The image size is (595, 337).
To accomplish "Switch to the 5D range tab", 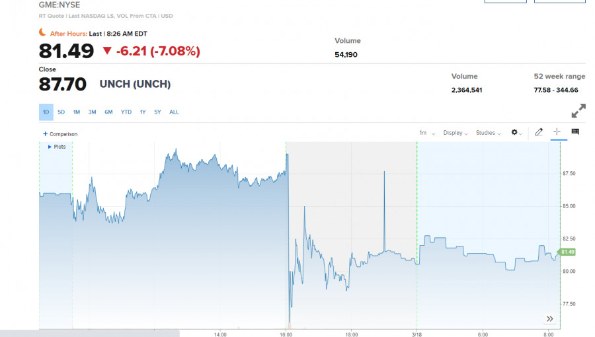I will [x=61, y=112].
